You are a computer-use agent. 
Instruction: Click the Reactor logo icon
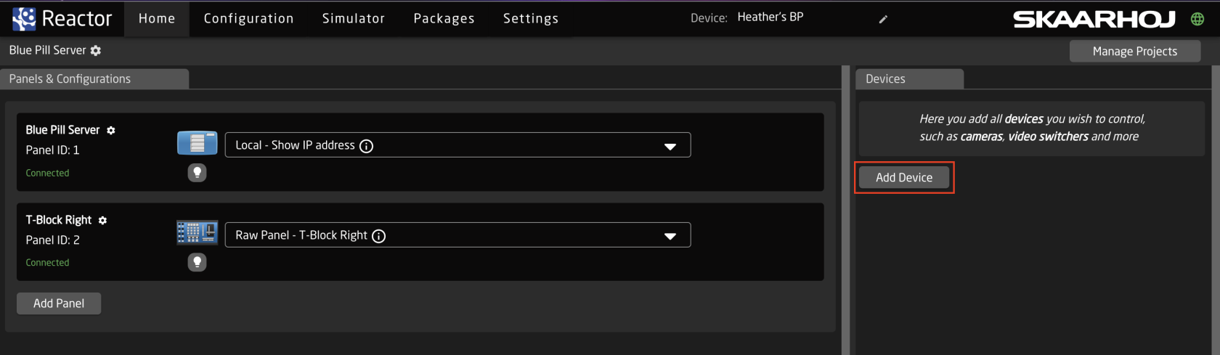click(24, 19)
